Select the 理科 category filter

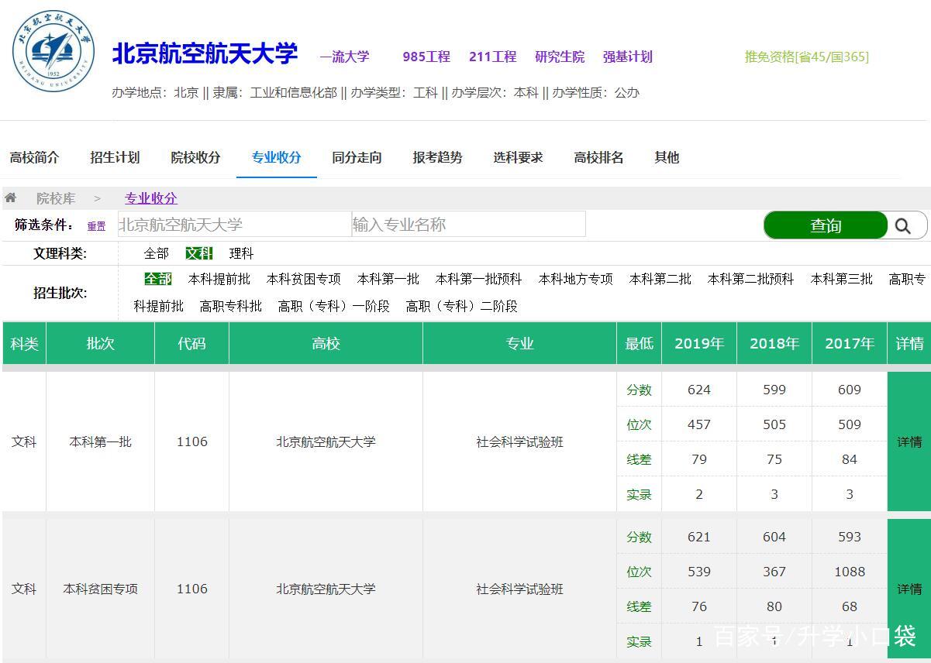[241, 253]
